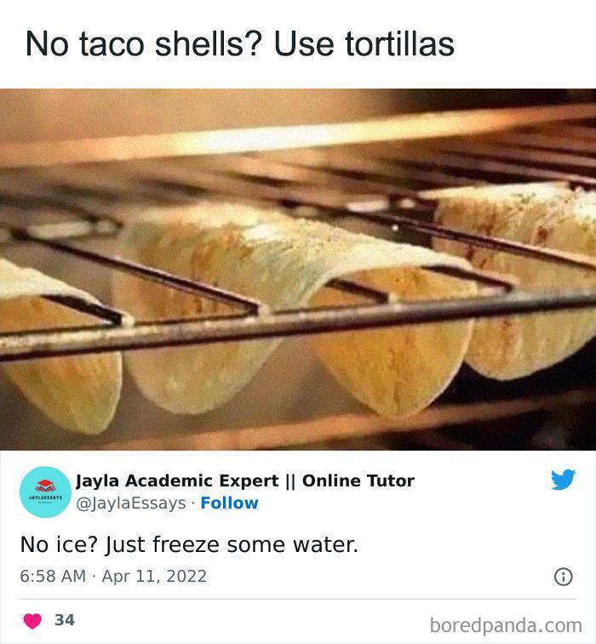Screen dimensions: 596x644
Task: Click the @JaylaEssays handle
Action: pyautogui.click(x=131, y=503)
